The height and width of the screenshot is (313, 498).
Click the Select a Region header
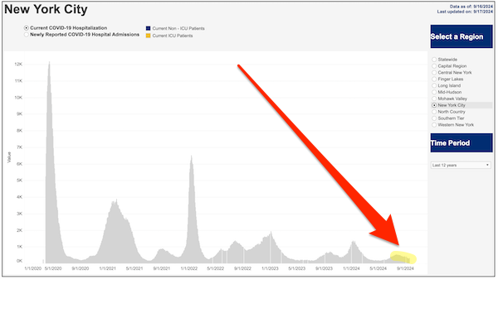point(461,36)
